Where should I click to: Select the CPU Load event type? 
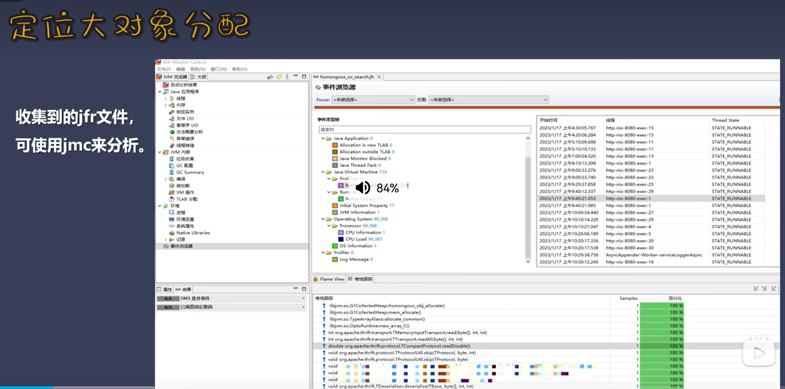tap(356, 239)
